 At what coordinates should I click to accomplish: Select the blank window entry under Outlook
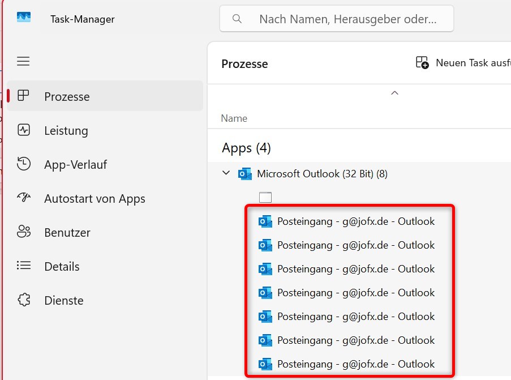point(265,197)
